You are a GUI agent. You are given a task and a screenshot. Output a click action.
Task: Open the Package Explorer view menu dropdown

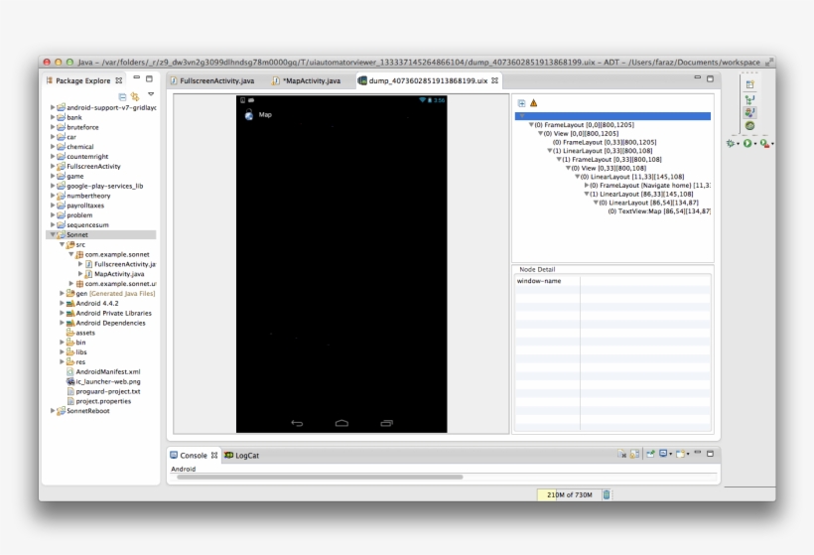click(x=151, y=95)
